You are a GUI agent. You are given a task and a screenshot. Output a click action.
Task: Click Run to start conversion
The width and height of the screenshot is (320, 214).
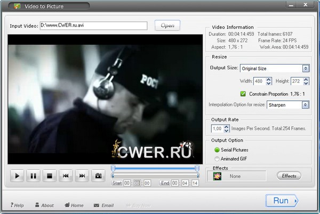pyautogui.click(x=282, y=201)
